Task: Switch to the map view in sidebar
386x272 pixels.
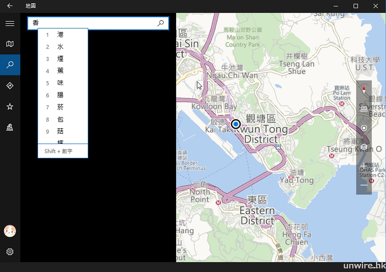Action: click(10, 44)
